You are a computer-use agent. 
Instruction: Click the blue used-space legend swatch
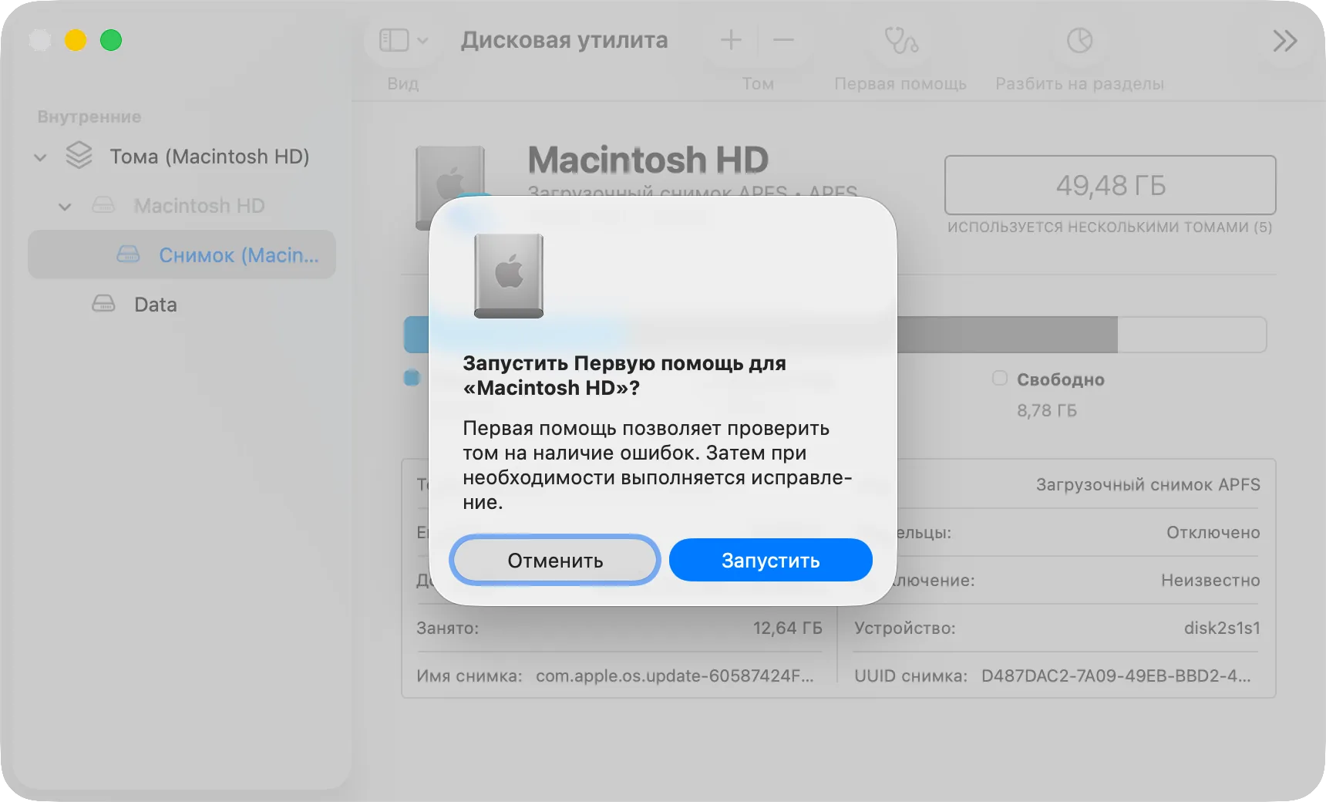[x=412, y=378]
